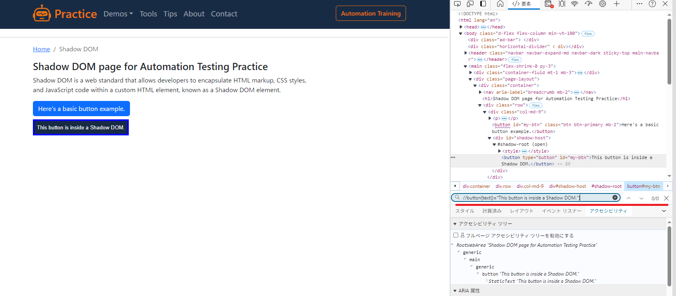
Task: Click the flex badge on div row
Action: tap(536, 105)
